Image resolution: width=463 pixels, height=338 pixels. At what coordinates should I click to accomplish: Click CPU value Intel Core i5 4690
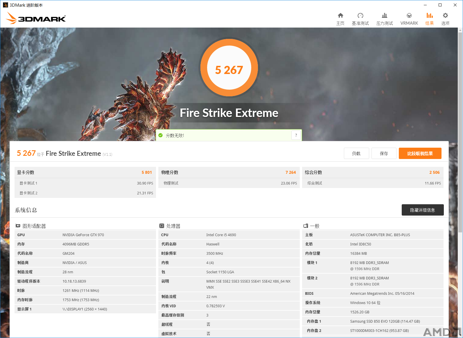pos(221,235)
